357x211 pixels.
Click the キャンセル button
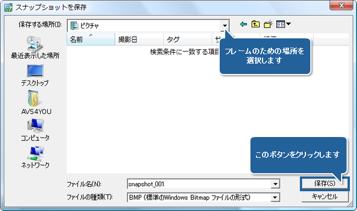(x=325, y=196)
